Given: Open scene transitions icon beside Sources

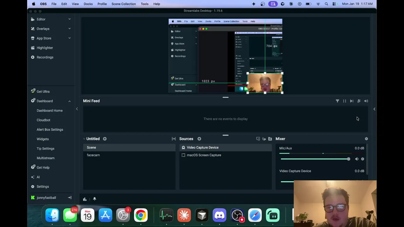Looking at the screenshot, I should click(x=174, y=139).
